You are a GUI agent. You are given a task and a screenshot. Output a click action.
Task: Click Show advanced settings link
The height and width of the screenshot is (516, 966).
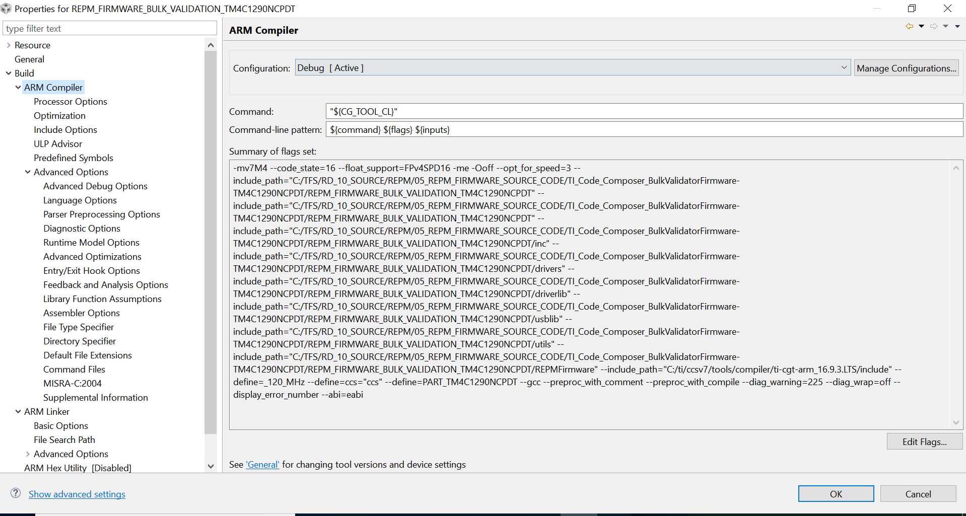tap(77, 494)
